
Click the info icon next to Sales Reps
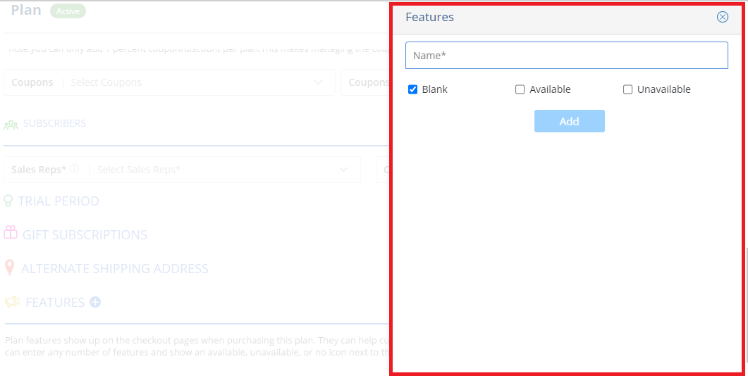(75, 168)
